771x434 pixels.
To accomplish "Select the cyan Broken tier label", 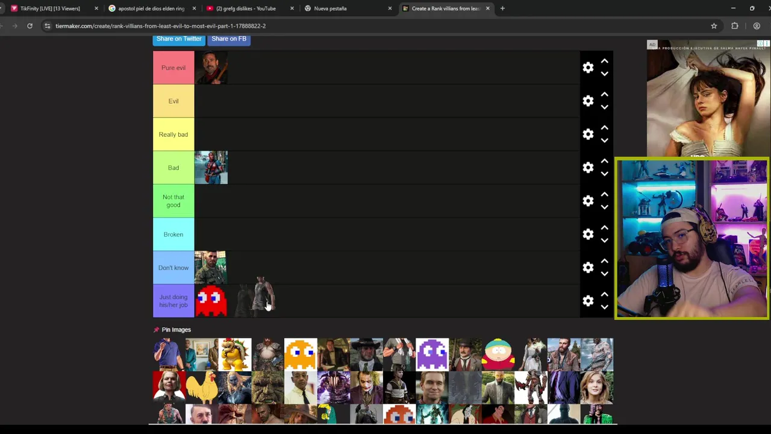I will pos(173,234).
